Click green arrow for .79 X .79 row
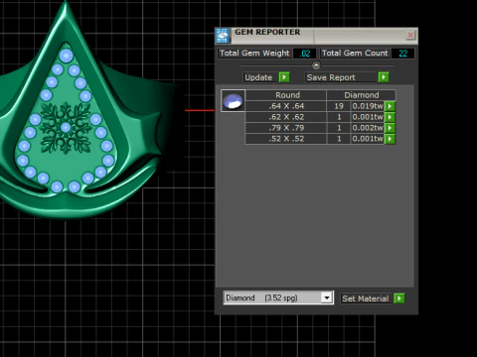The image size is (477, 357). click(x=390, y=128)
